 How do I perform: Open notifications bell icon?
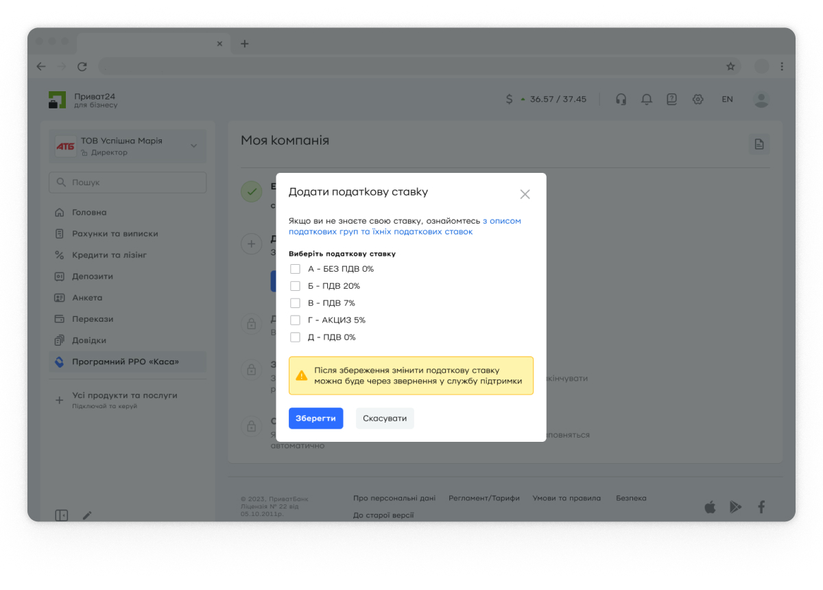646,99
